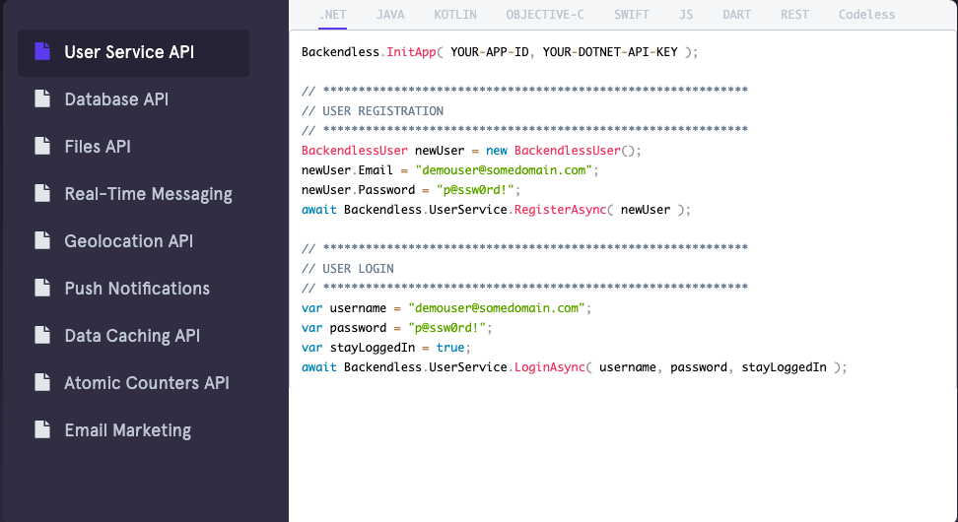The image size is (958, 522).
Task: Switch to the REST code tab
Action: point(794,15)
